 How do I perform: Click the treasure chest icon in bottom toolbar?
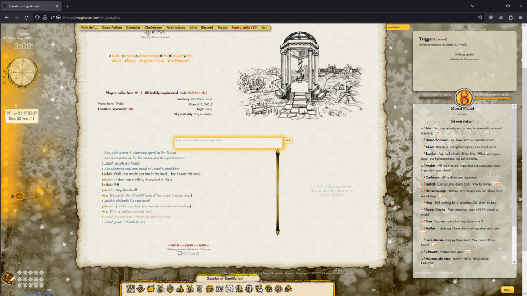[x=209, y=289]
